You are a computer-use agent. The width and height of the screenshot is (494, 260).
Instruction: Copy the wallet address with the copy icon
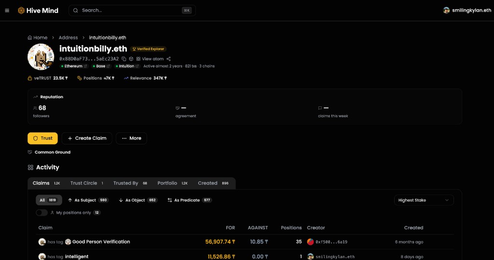tap(124, 59)
